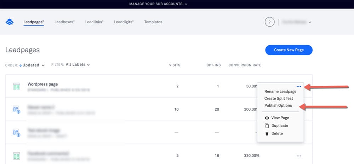Screen dimensions: 354x164
Task: Open the gray three-dot menu in last row
Action: tap(299, 155)
